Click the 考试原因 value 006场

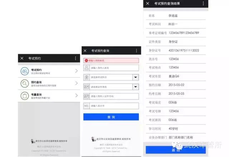(172, 120)
